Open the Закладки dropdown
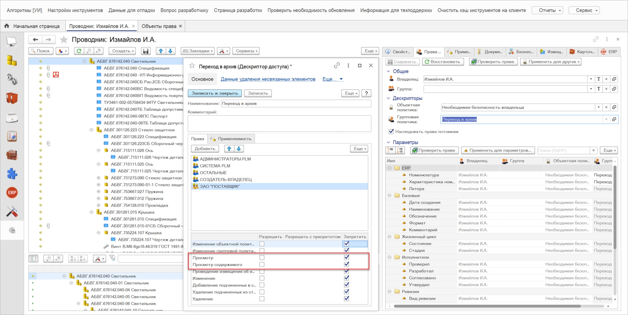This screenshot has width=628, height=315. point(198,51)
